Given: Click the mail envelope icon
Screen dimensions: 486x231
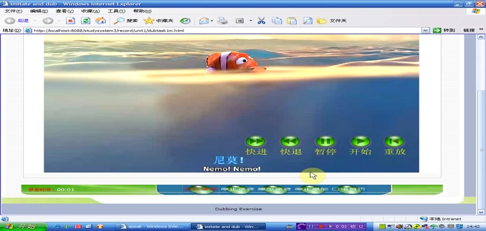Looking at the screenshot, I should click(x=204, y=21).
